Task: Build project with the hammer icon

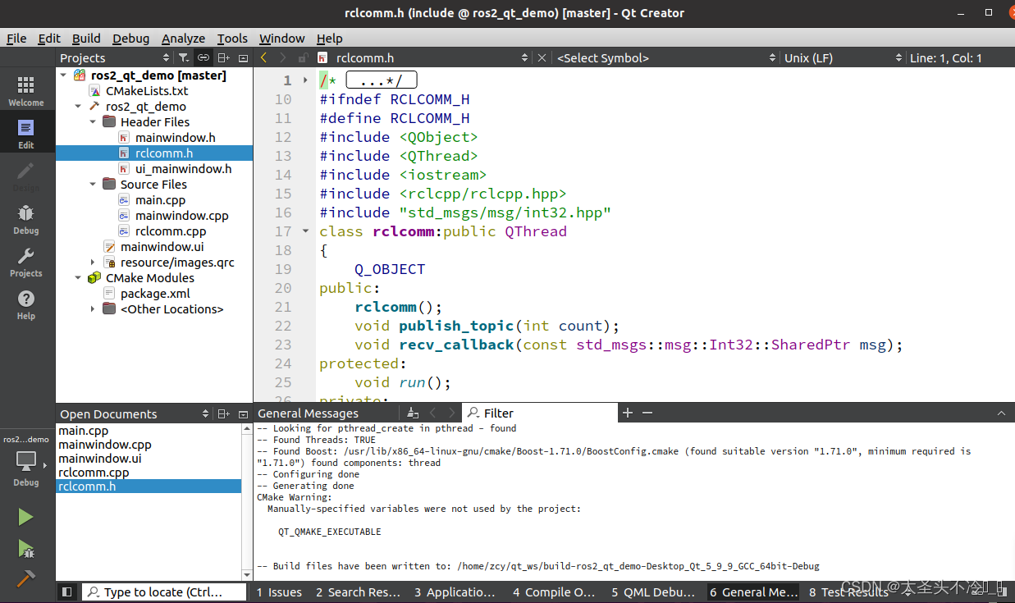Action: pyautogui.click(x=26, y=578)
